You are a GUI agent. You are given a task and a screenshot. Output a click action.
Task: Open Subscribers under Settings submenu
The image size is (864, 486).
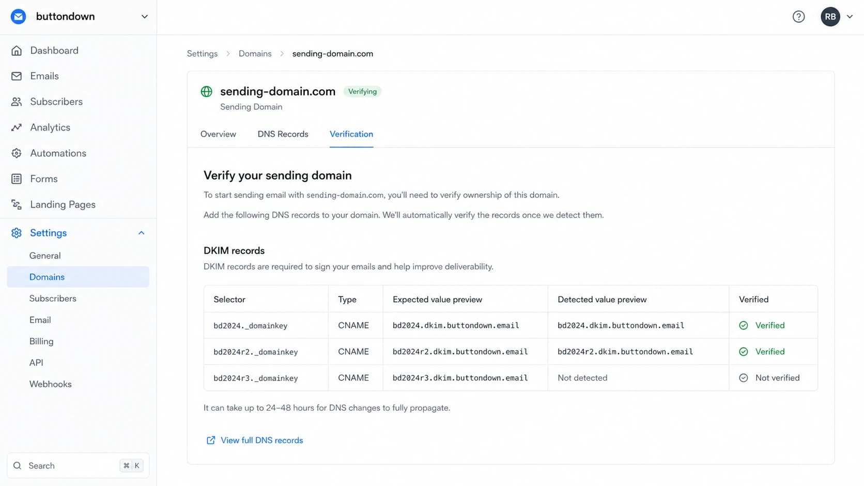(x=53, y=299)
